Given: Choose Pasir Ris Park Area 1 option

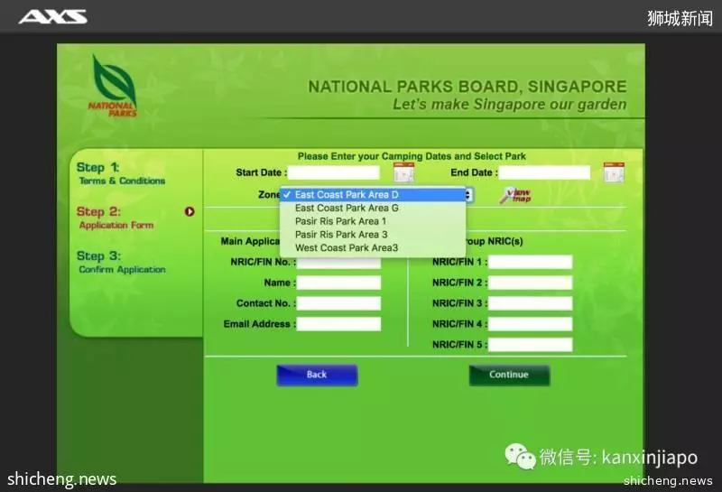Looking at the screenshot, I should tap(373, 221).
